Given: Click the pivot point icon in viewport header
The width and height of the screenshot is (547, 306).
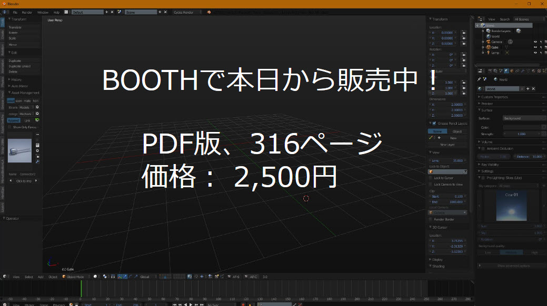Looking at the screenshot, I should (x=105, y=277).
